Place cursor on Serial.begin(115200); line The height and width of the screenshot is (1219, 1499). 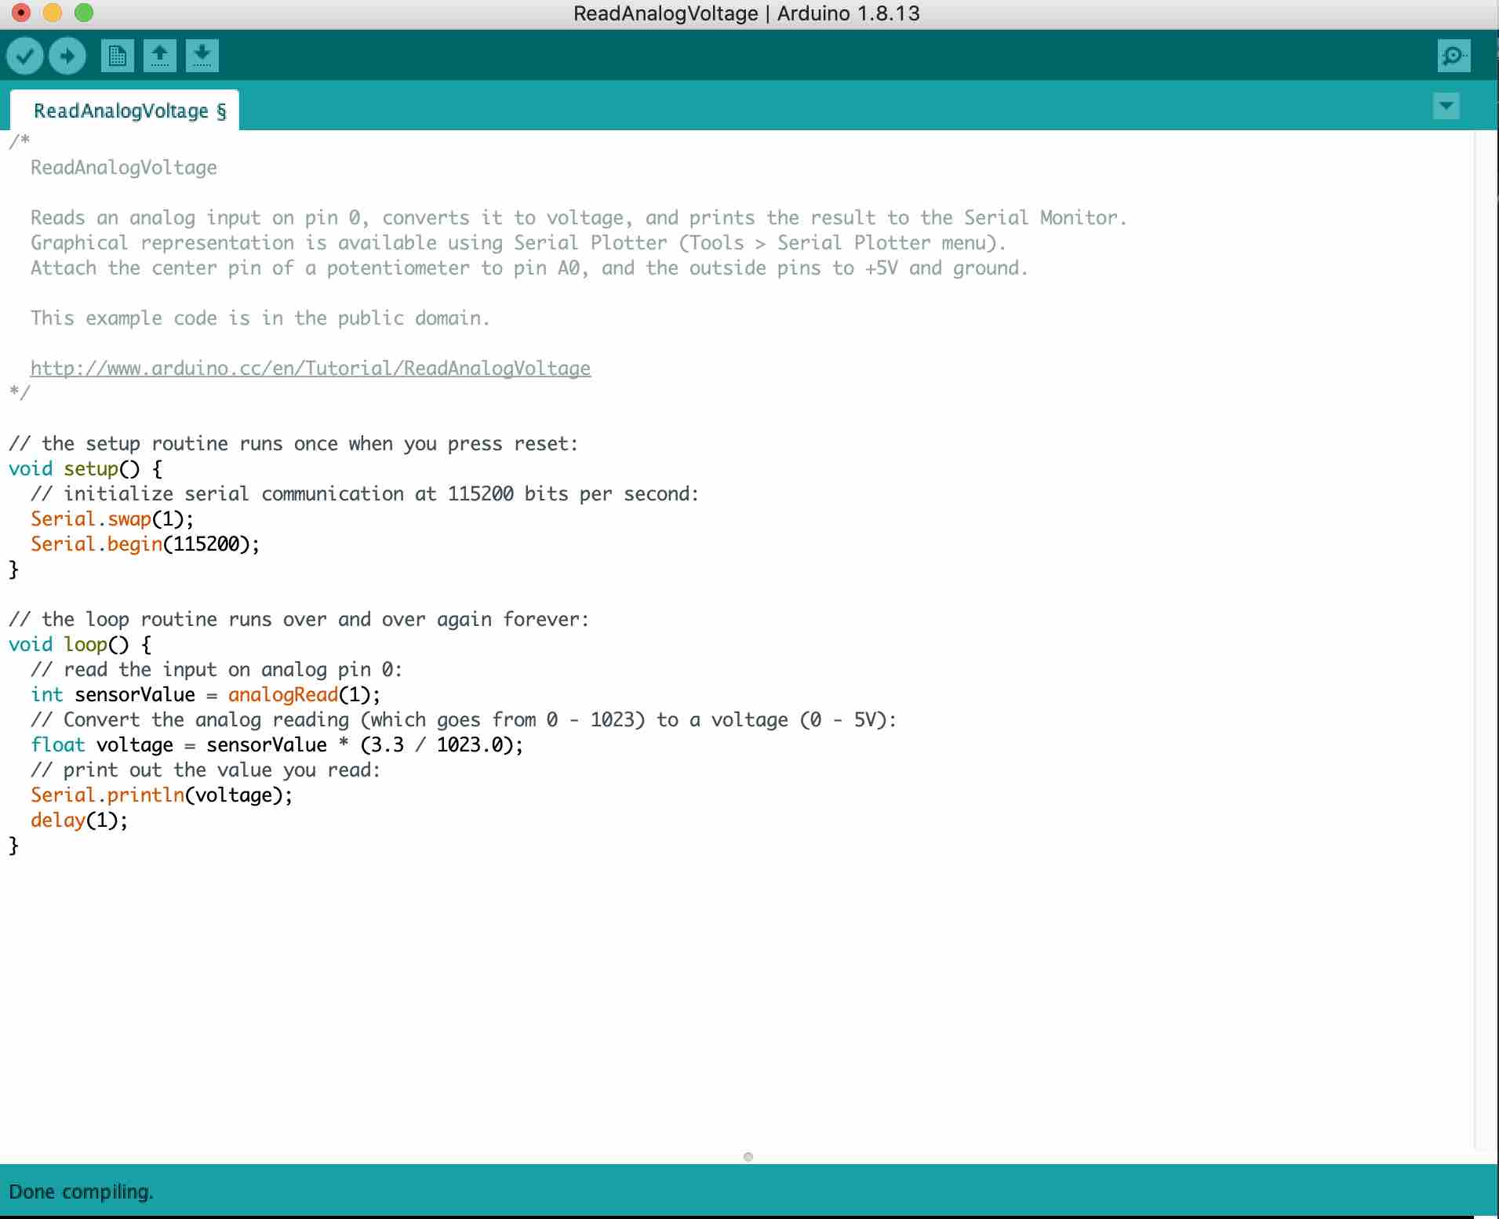[145, 544]
